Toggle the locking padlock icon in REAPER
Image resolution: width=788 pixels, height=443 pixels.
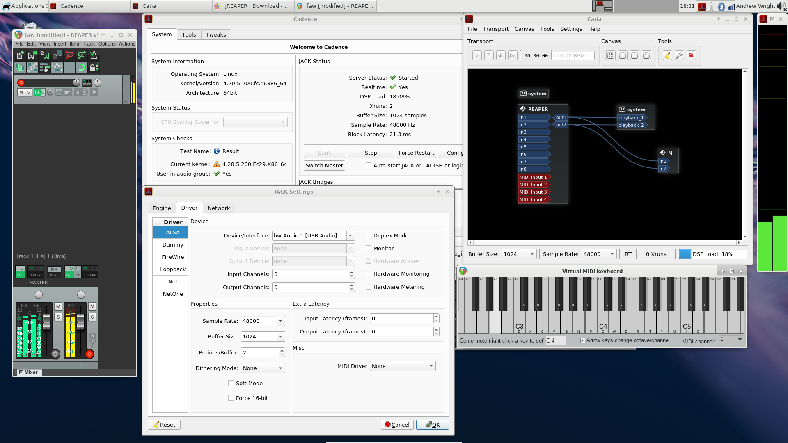coord(94,67)
